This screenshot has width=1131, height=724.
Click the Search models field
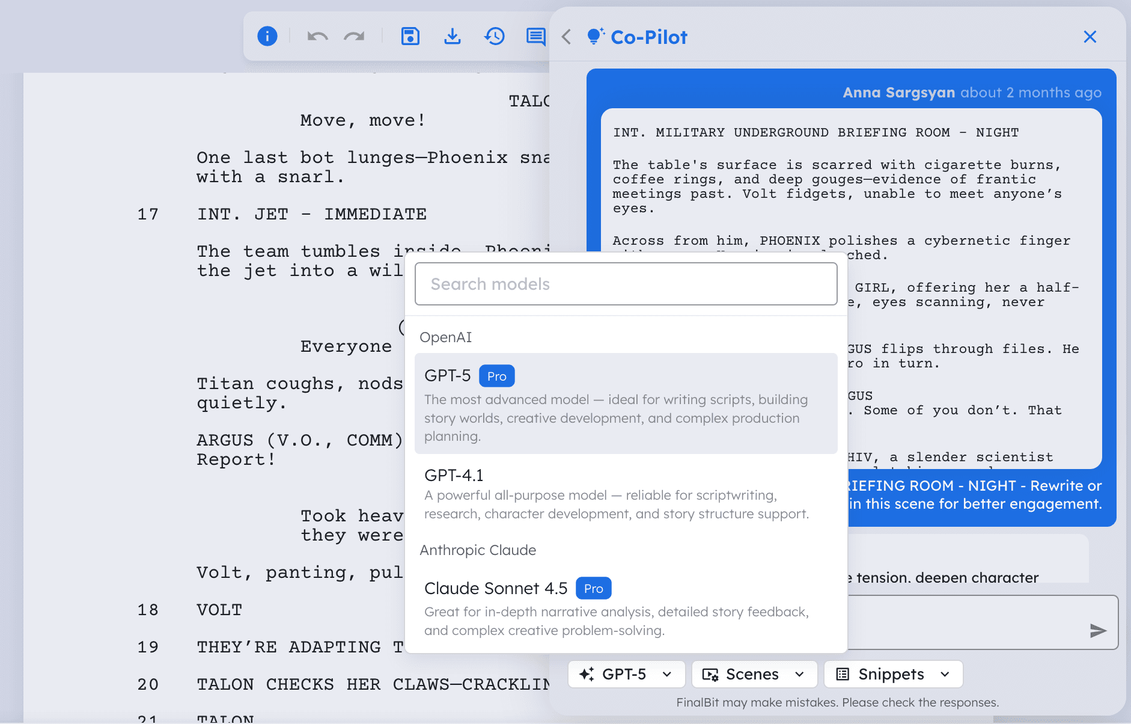point(625,283)
